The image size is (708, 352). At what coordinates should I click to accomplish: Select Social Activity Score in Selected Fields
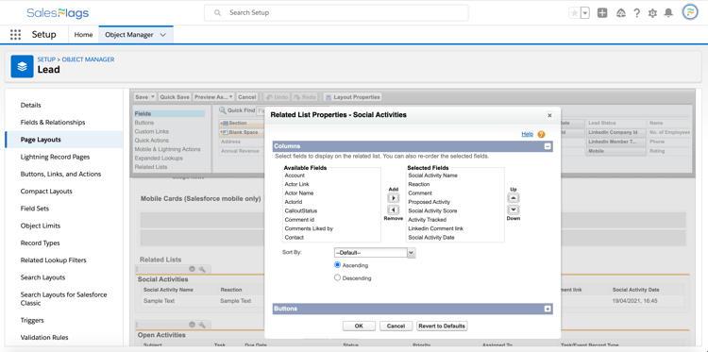point(432,210)
